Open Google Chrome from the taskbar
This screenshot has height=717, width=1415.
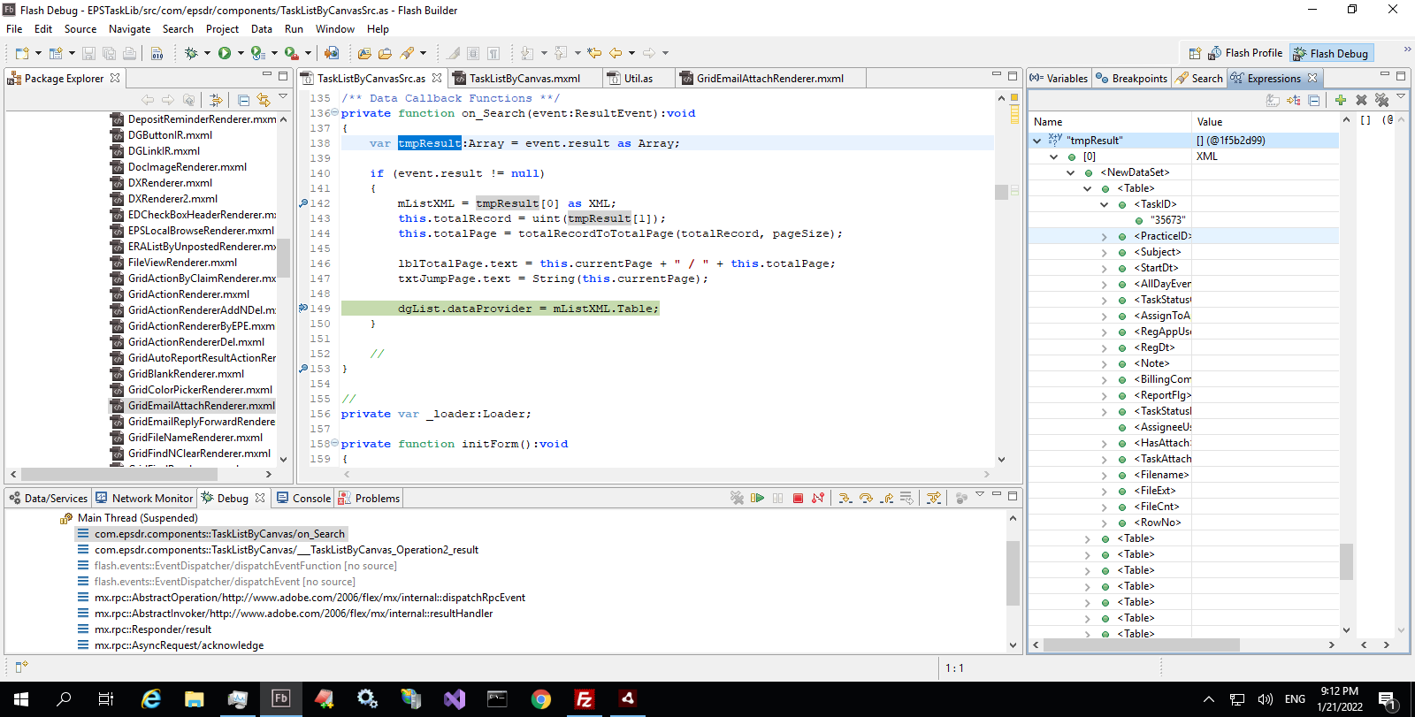(x=541, y=698)
